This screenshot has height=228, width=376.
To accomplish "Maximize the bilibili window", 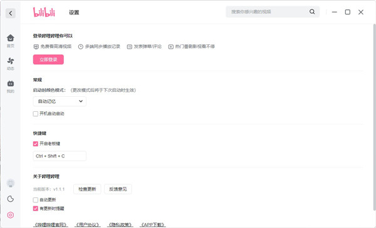I will [x=347, y=12].
